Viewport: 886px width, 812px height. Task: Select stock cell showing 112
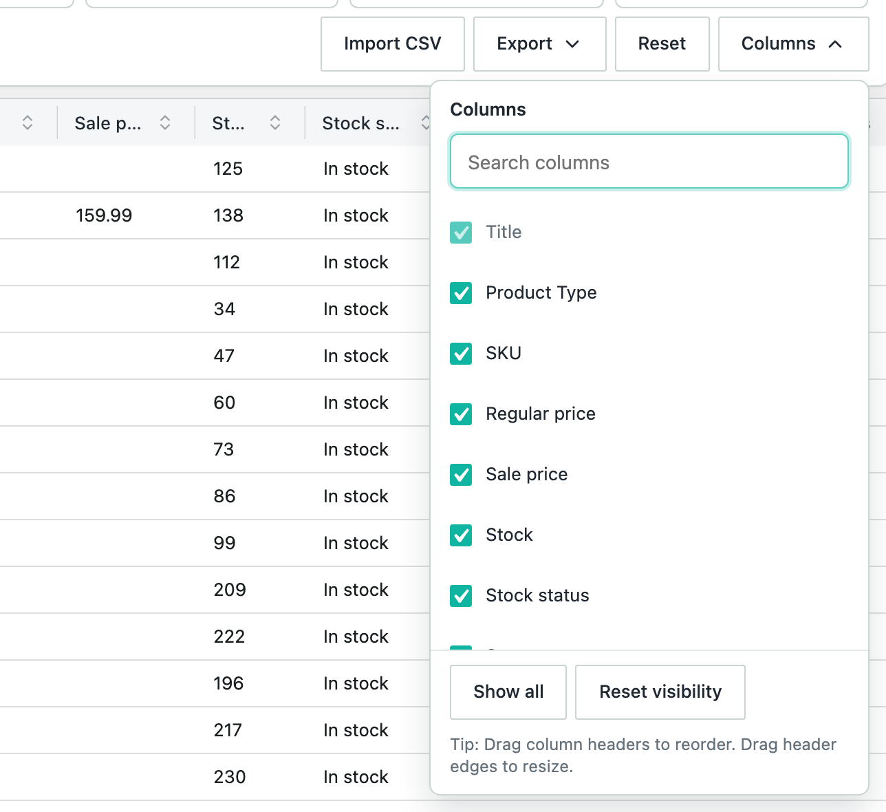point(226,262)
